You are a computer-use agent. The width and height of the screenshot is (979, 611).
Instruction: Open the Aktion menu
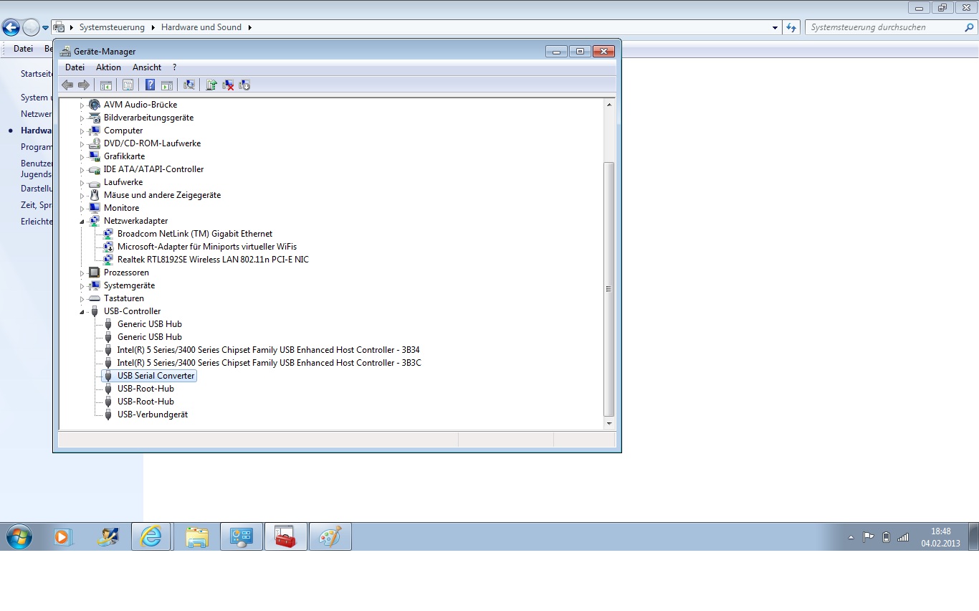pos(109,67)
